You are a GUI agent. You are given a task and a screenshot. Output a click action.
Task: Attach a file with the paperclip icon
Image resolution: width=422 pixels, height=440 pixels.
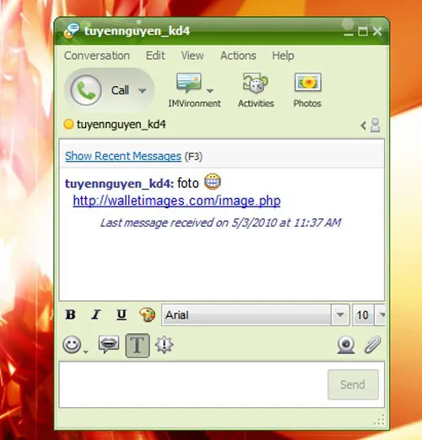(373, 344)
